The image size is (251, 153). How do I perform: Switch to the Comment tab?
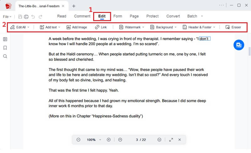coord(82,16)
